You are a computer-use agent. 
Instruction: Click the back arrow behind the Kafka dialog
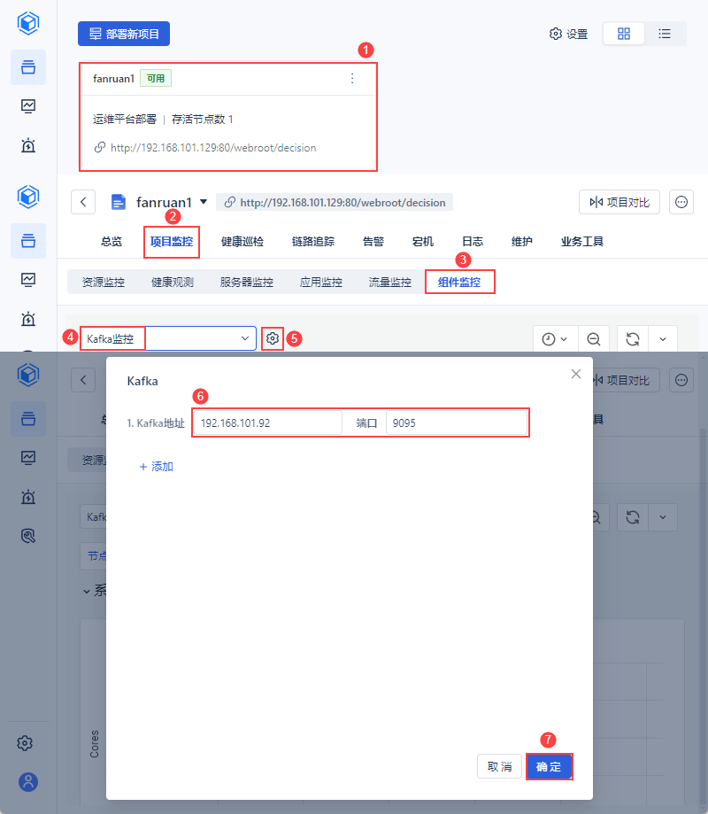pos(83,380)
